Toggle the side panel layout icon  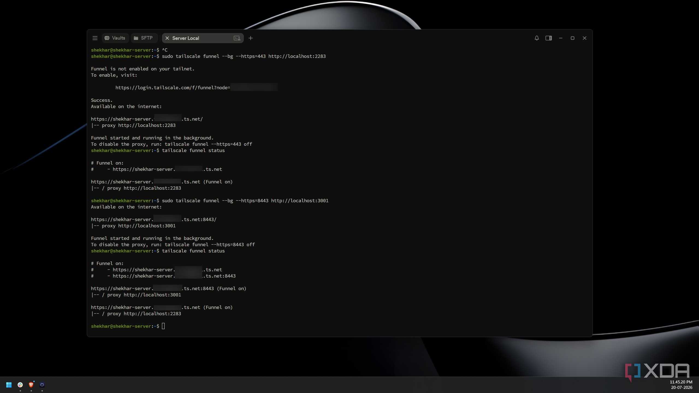tap(549, 38)
